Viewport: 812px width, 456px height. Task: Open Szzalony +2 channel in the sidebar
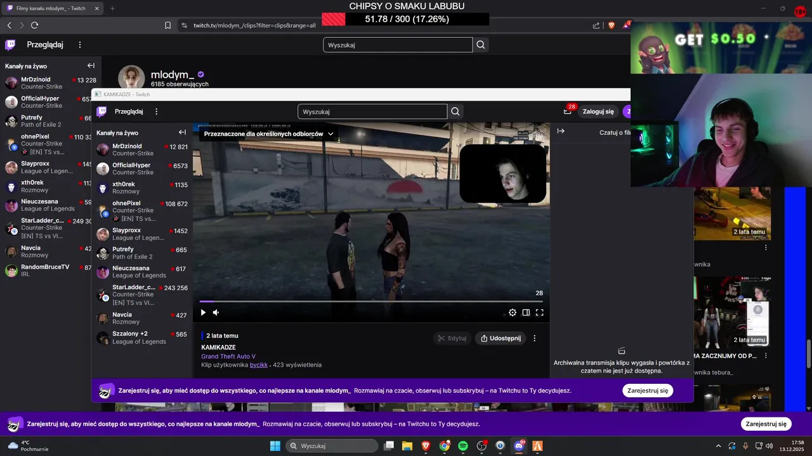tap(142, 338)
